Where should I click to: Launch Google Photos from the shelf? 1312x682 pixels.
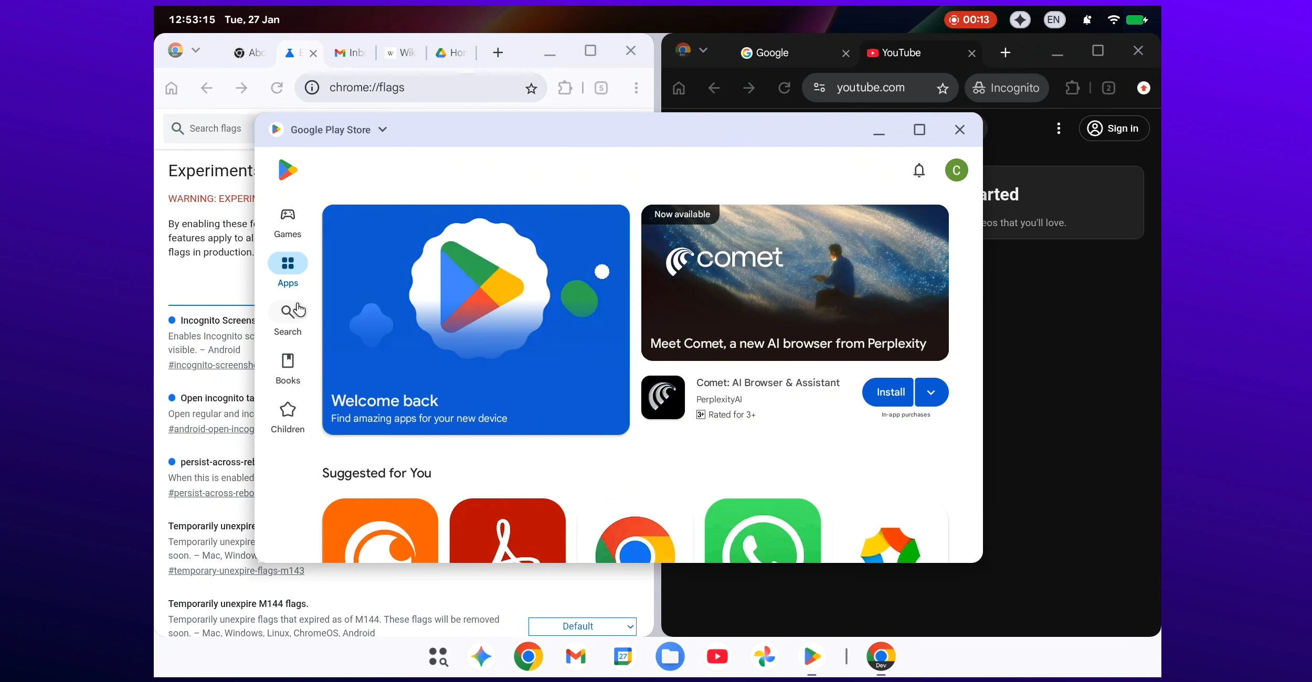(x=764, y=656)
